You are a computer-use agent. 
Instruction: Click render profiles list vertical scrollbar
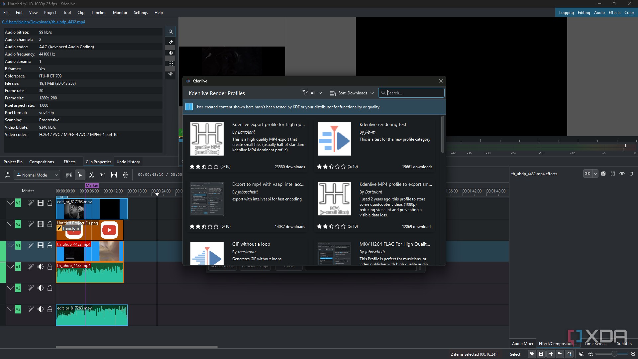tap(443, 135)
